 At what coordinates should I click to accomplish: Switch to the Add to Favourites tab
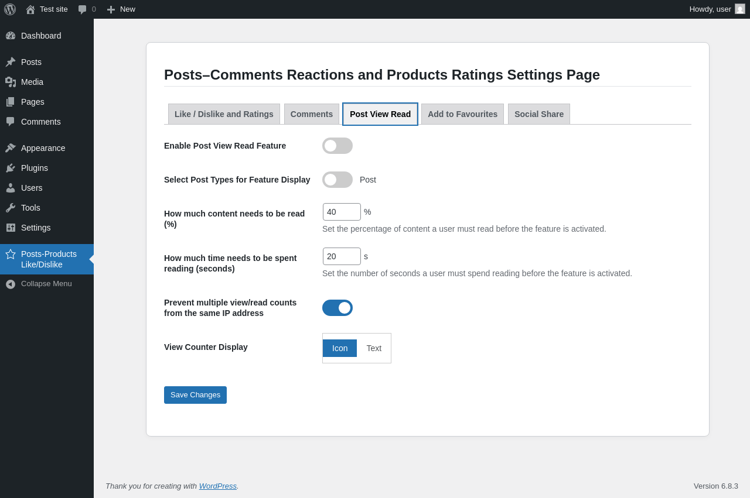pyautogui.click(x=462, y=114)
